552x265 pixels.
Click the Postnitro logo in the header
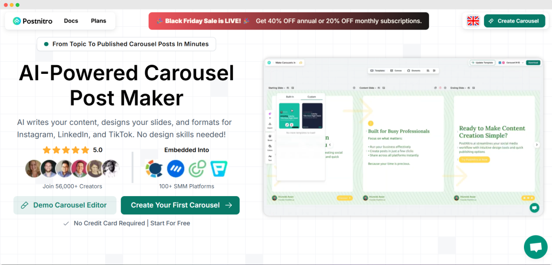33,21
